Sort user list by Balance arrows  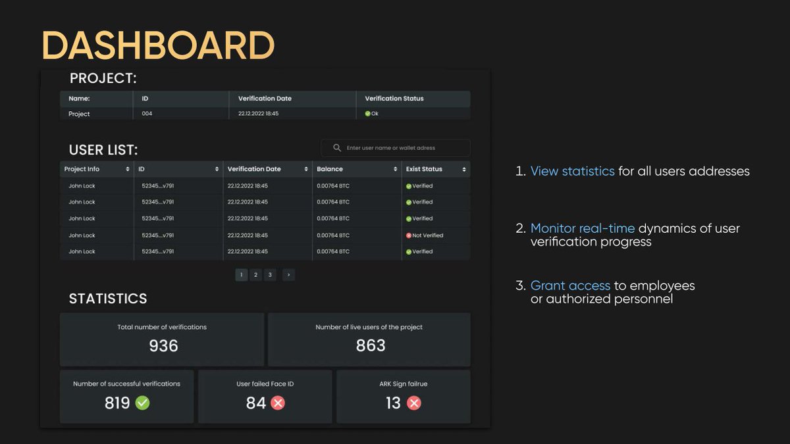click(395, 170)
